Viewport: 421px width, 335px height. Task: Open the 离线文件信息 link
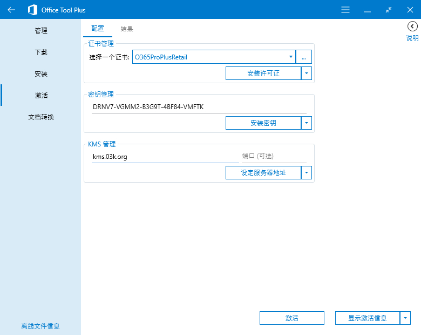40,326
